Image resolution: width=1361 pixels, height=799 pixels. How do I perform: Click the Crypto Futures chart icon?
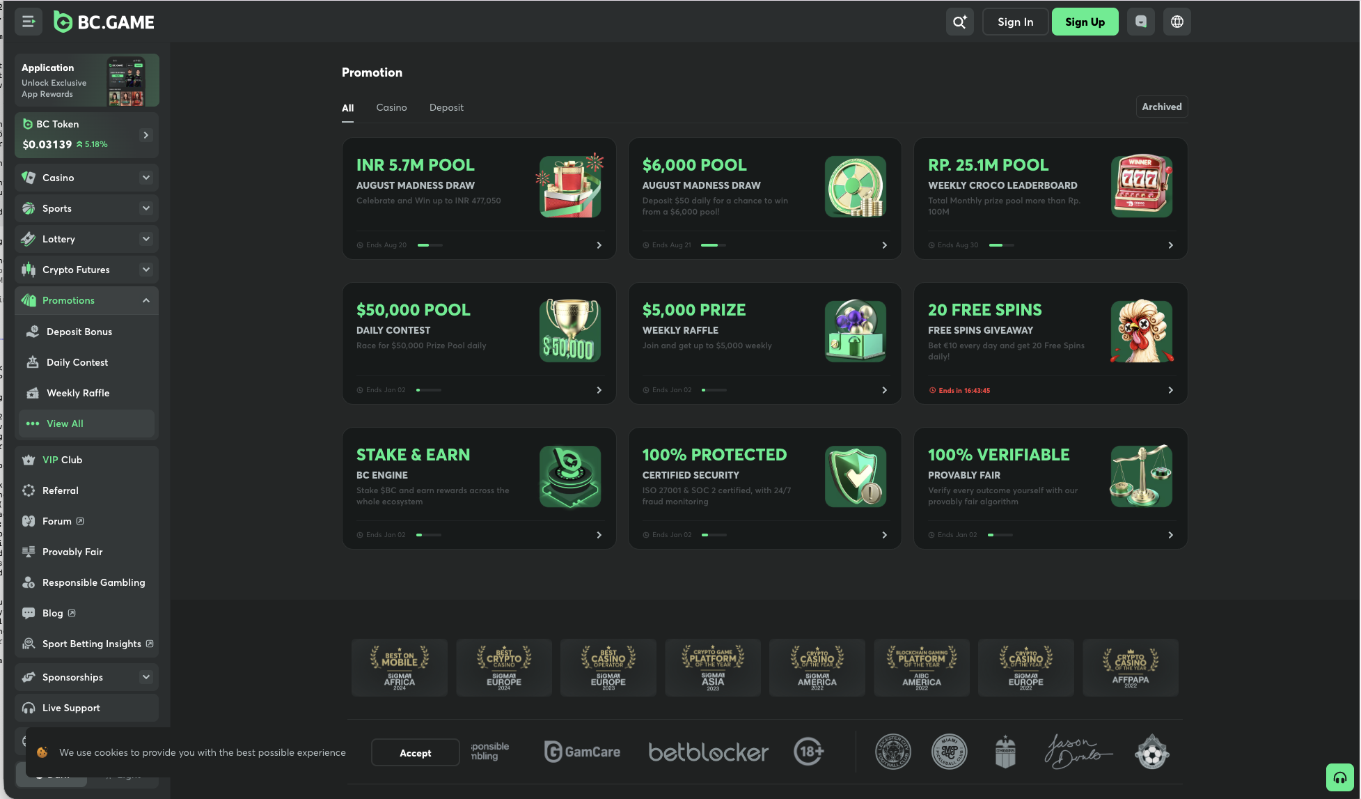pos(29,270)
